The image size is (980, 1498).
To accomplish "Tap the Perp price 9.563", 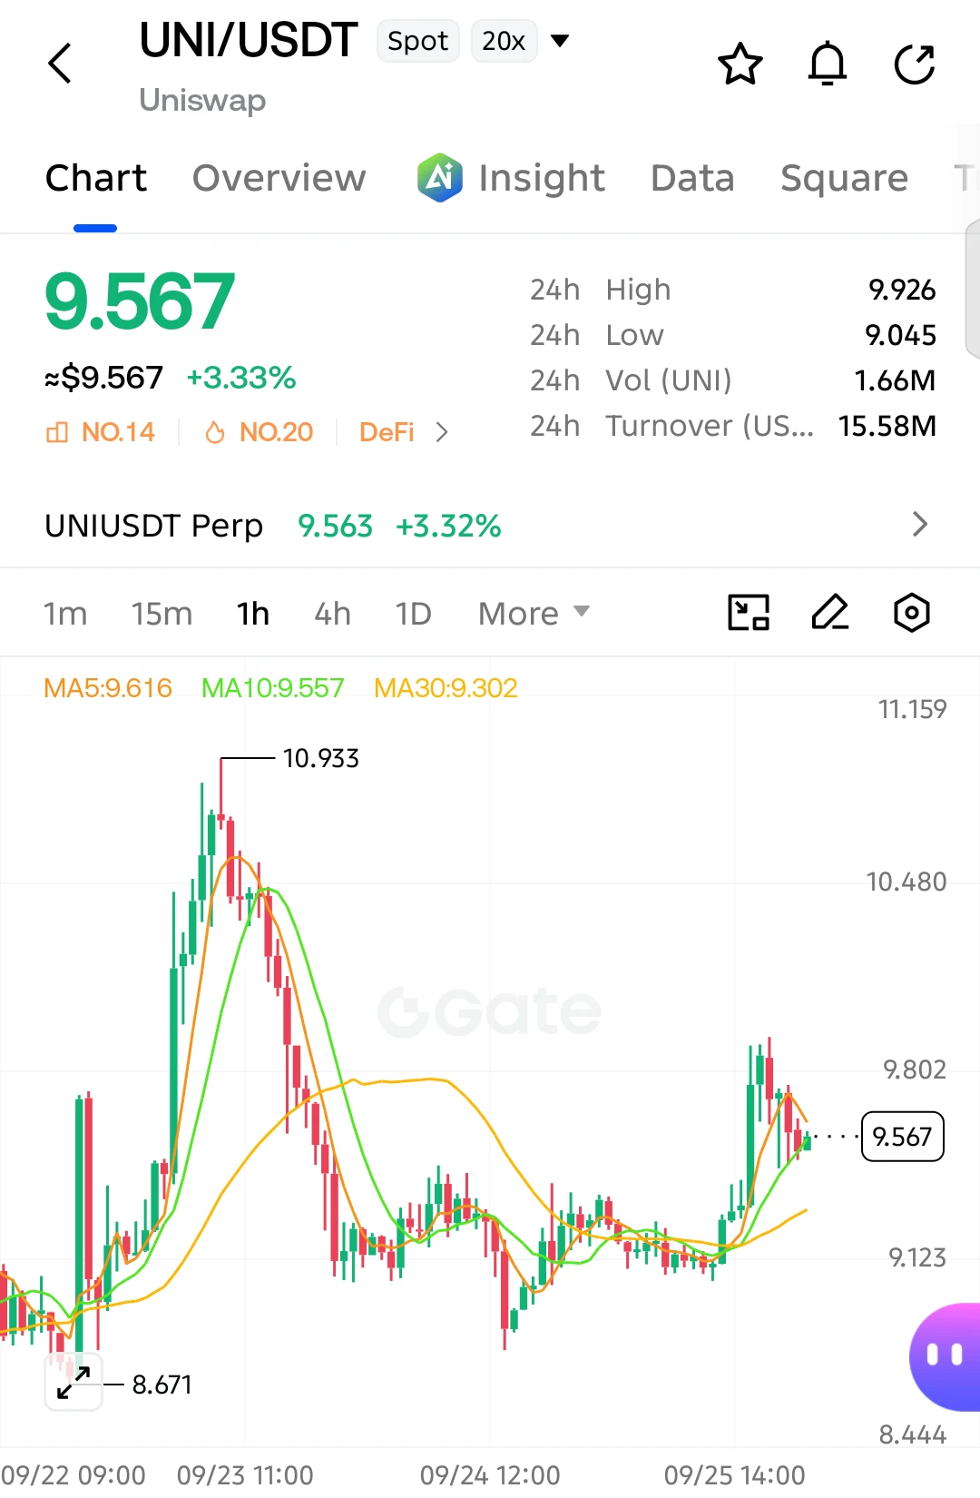I will point(335,526).
